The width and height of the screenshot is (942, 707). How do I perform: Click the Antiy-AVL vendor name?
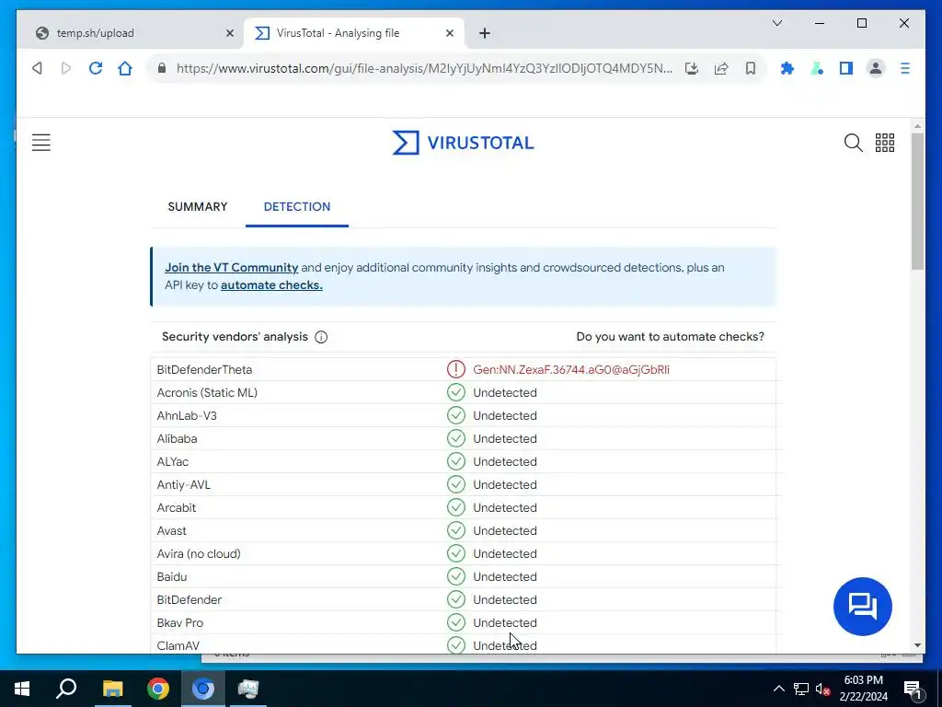[183, 484]
